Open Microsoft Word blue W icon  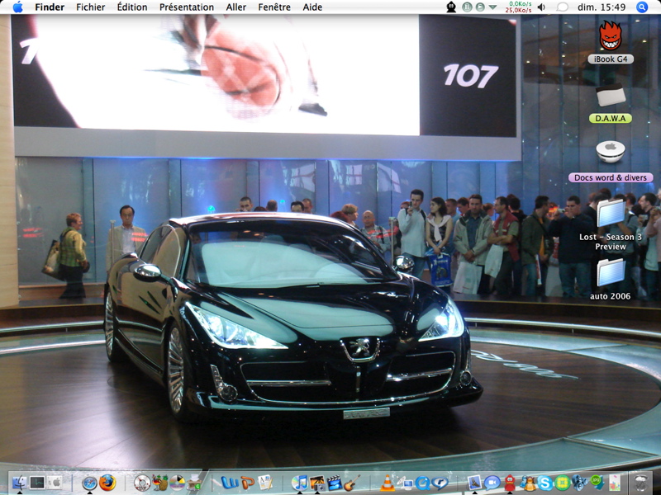(230, 483)
